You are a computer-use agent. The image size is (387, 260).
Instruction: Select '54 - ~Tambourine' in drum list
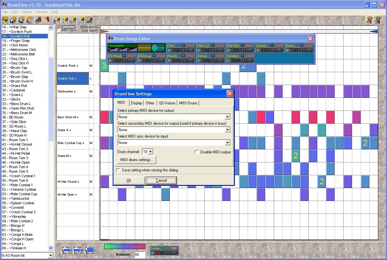(24, 198)
